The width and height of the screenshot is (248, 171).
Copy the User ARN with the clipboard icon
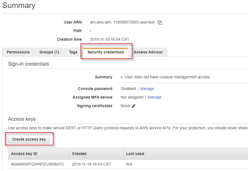160,23
